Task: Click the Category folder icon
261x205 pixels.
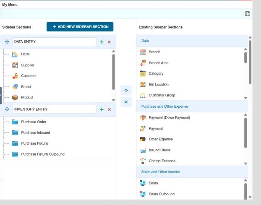Action: (x=143, y=73)
